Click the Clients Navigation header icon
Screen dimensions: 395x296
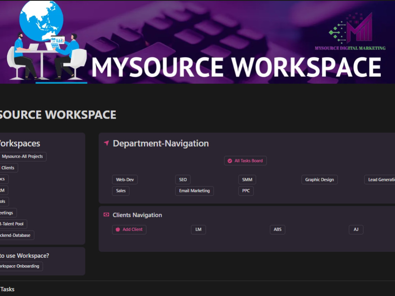[106, 215]
